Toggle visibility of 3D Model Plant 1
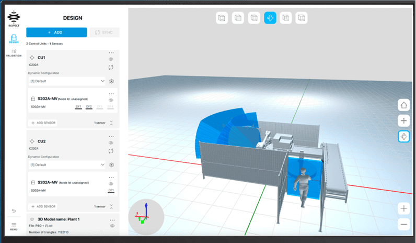 click(112, 226)
